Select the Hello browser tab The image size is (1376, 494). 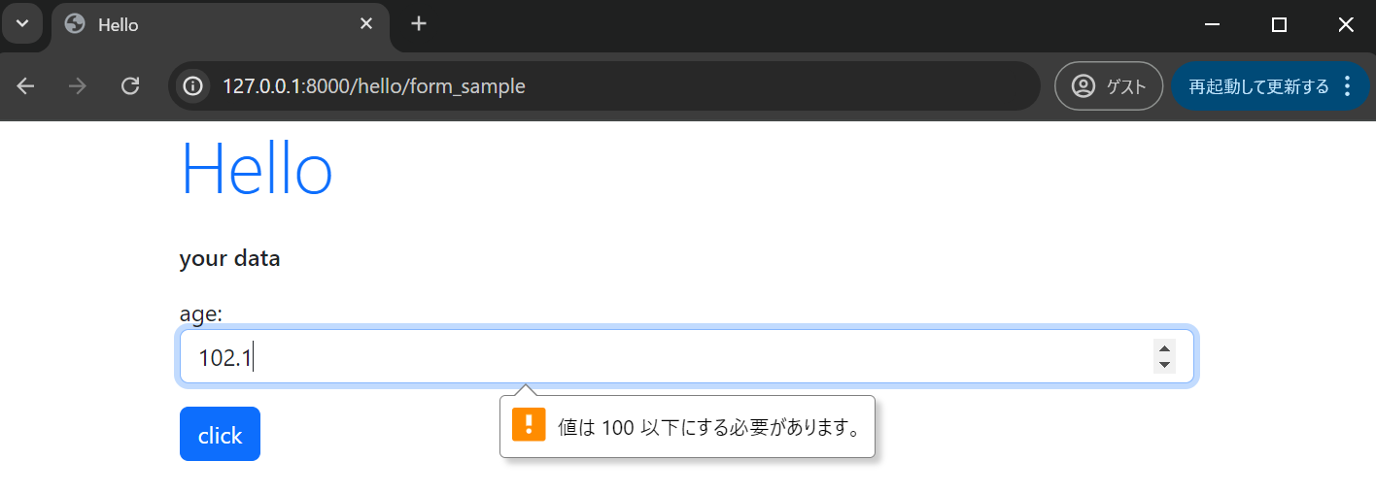(194, 25)
